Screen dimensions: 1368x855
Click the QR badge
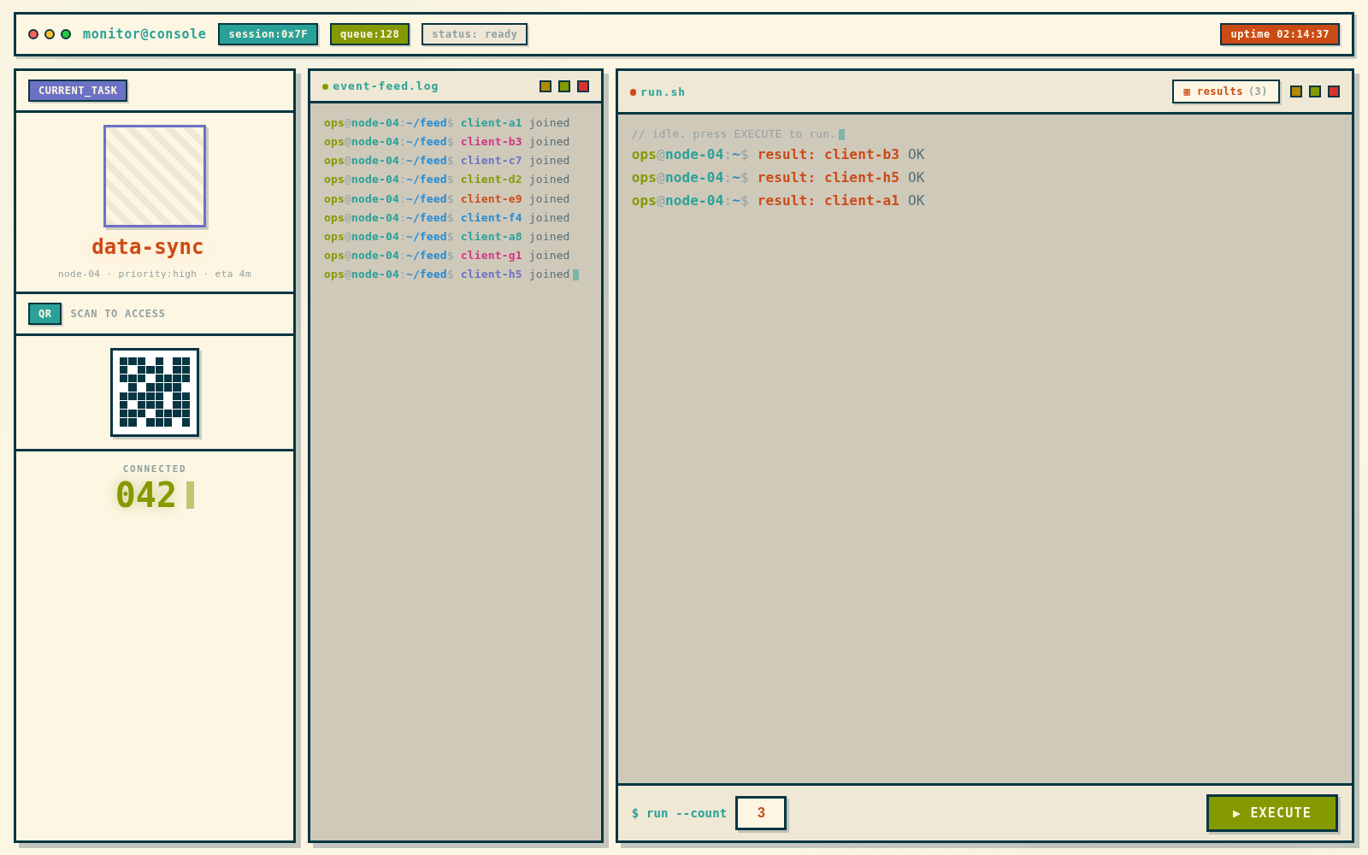[44, 314]
